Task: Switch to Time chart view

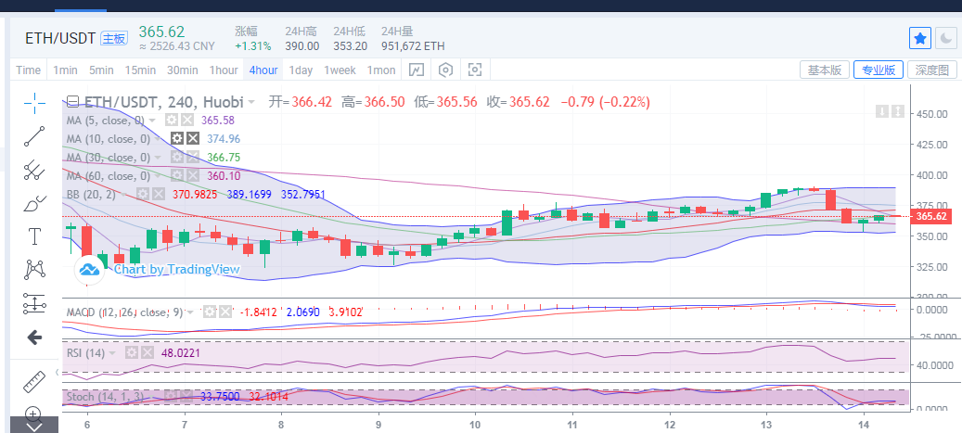Action: (28, 70)
